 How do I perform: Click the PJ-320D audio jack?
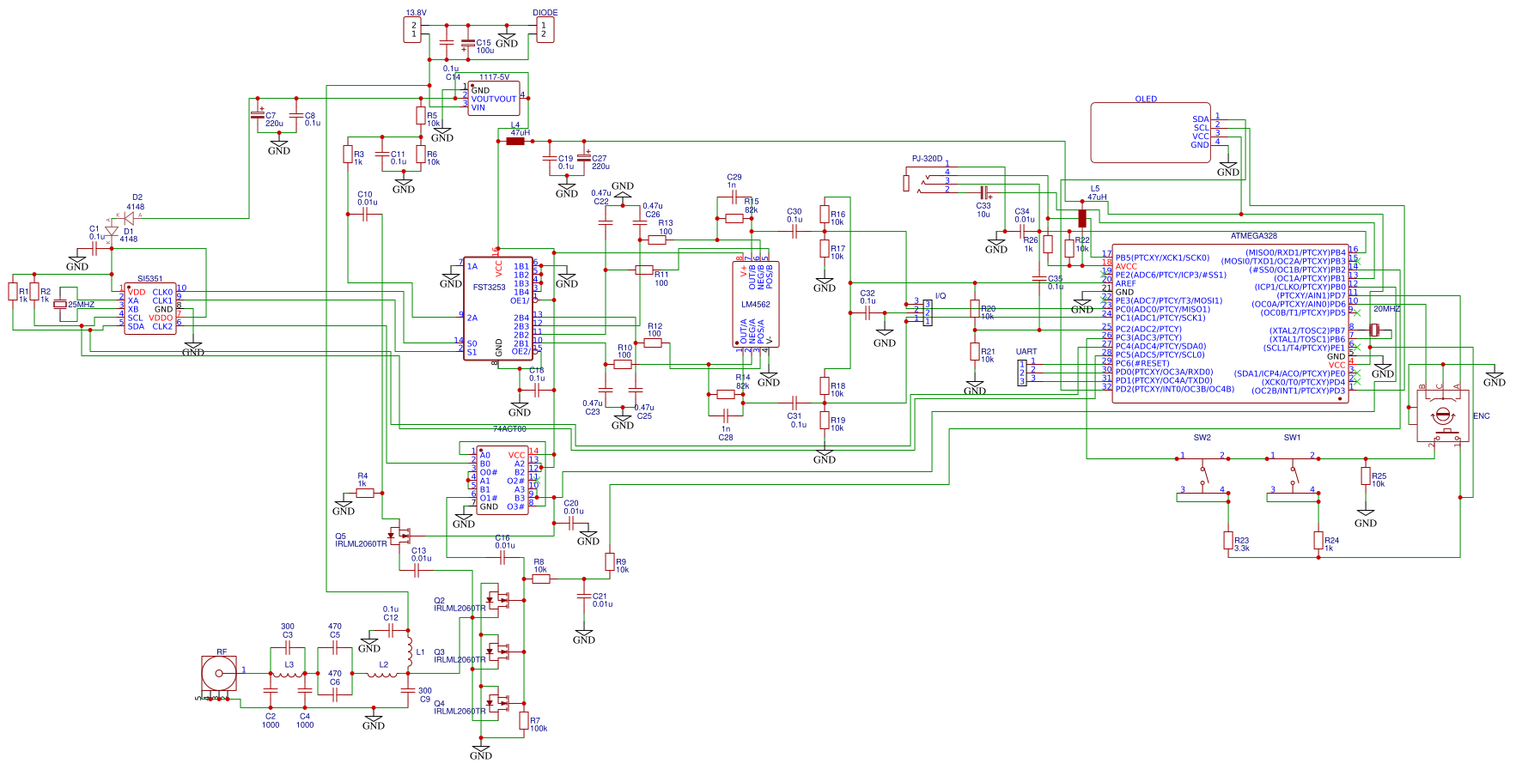(928, 176)
